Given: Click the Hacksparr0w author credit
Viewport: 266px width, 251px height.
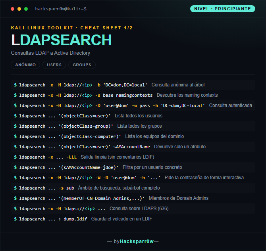Looking at the screenshot, I should pyautogui.click(x=137, y=241).
